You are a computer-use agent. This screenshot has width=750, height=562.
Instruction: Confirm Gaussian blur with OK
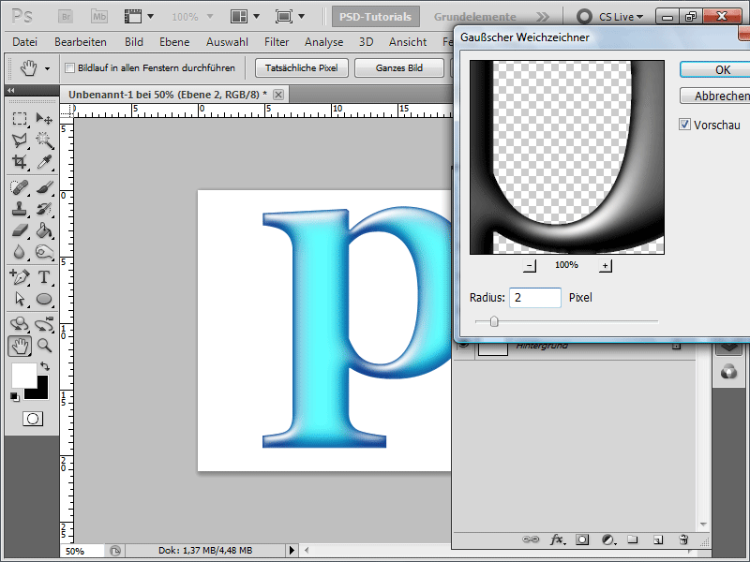point(714,69)
